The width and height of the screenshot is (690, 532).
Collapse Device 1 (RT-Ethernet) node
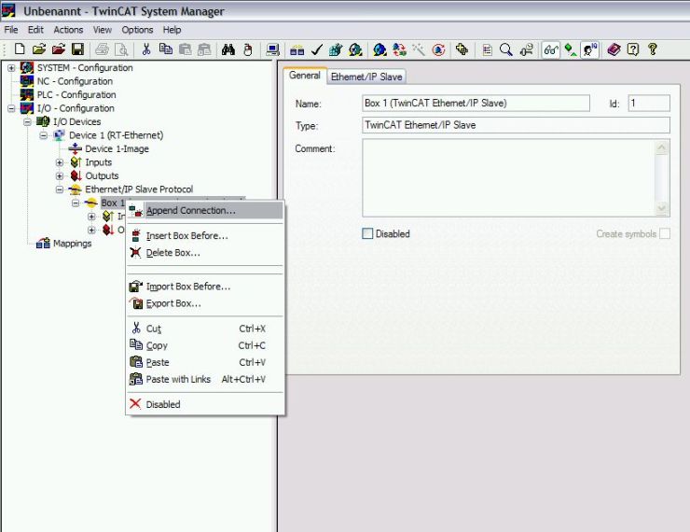pyautogui.click(x=43, y=135)
